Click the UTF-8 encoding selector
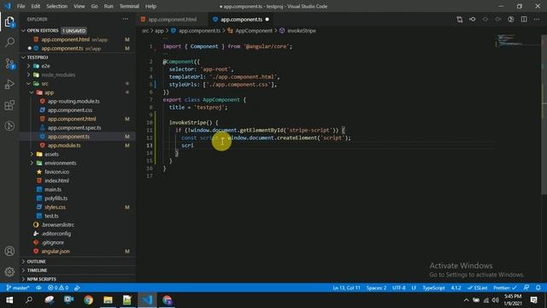Image resolution: width=547 pixels, height=308 pixels. point(399,287)
